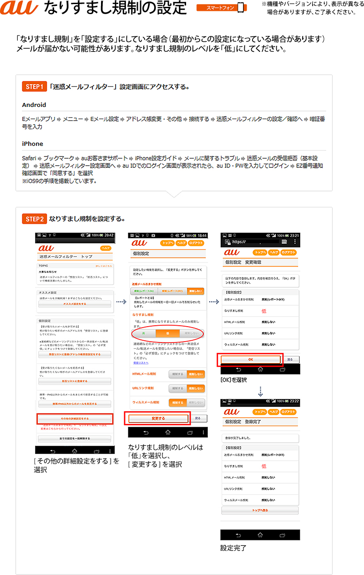364x575 pixels.
Task: Click the 'Android' heading under STEP1
Action: tap(34, 105)
